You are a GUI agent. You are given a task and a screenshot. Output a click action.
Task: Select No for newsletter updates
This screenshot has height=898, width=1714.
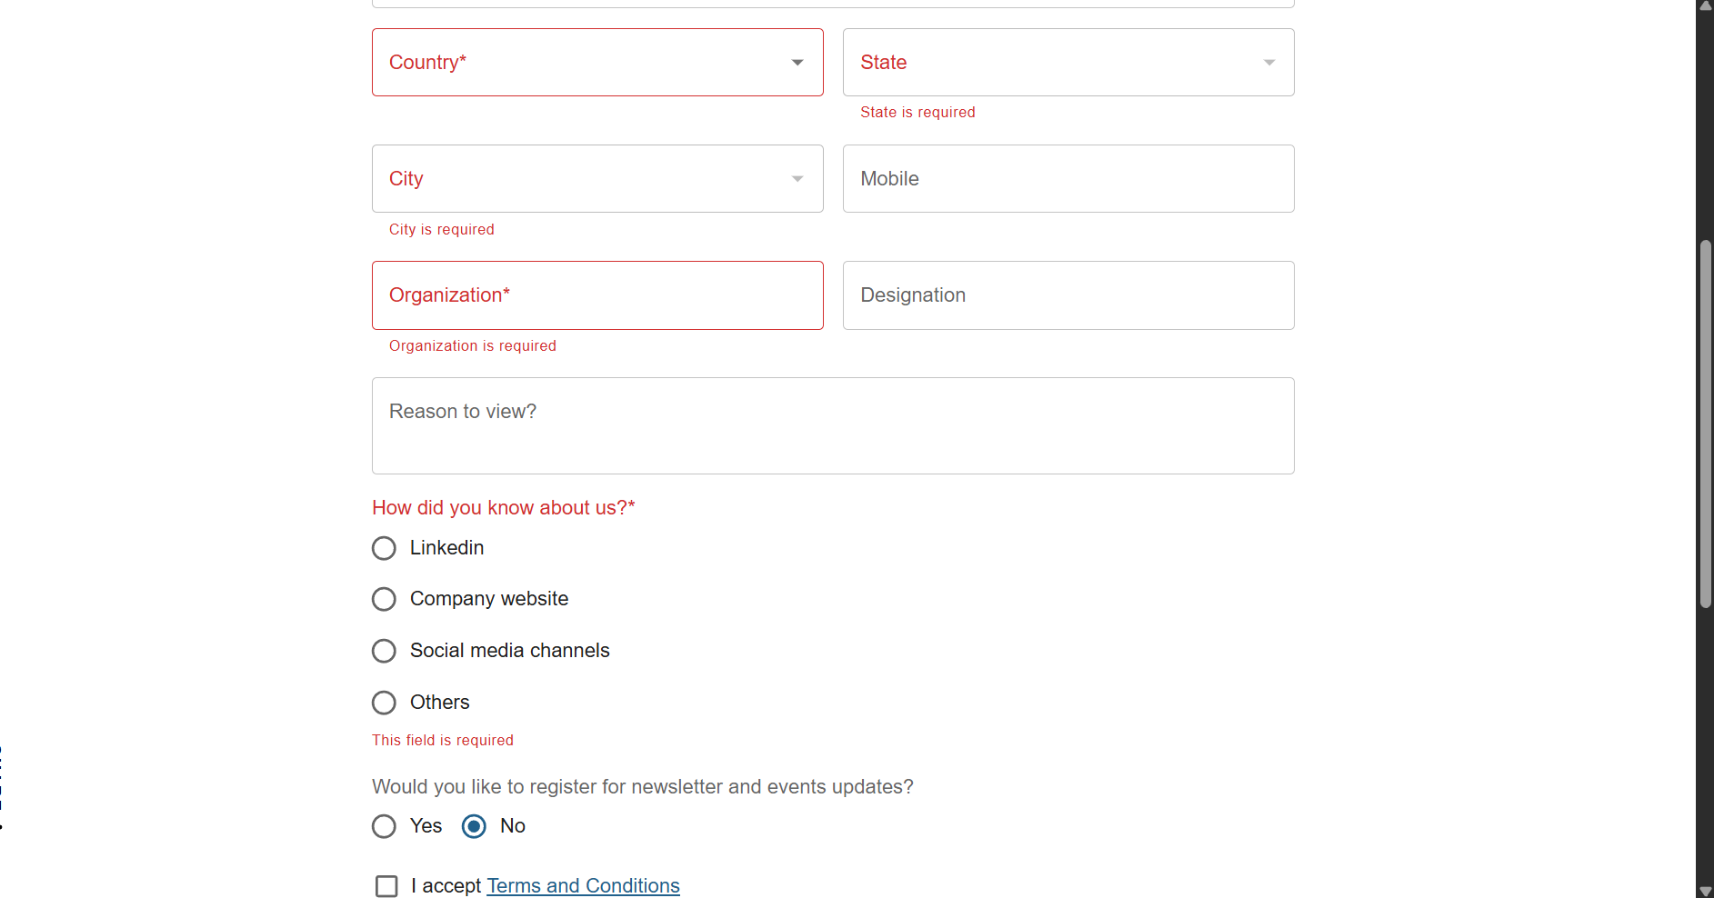point(474,826)
